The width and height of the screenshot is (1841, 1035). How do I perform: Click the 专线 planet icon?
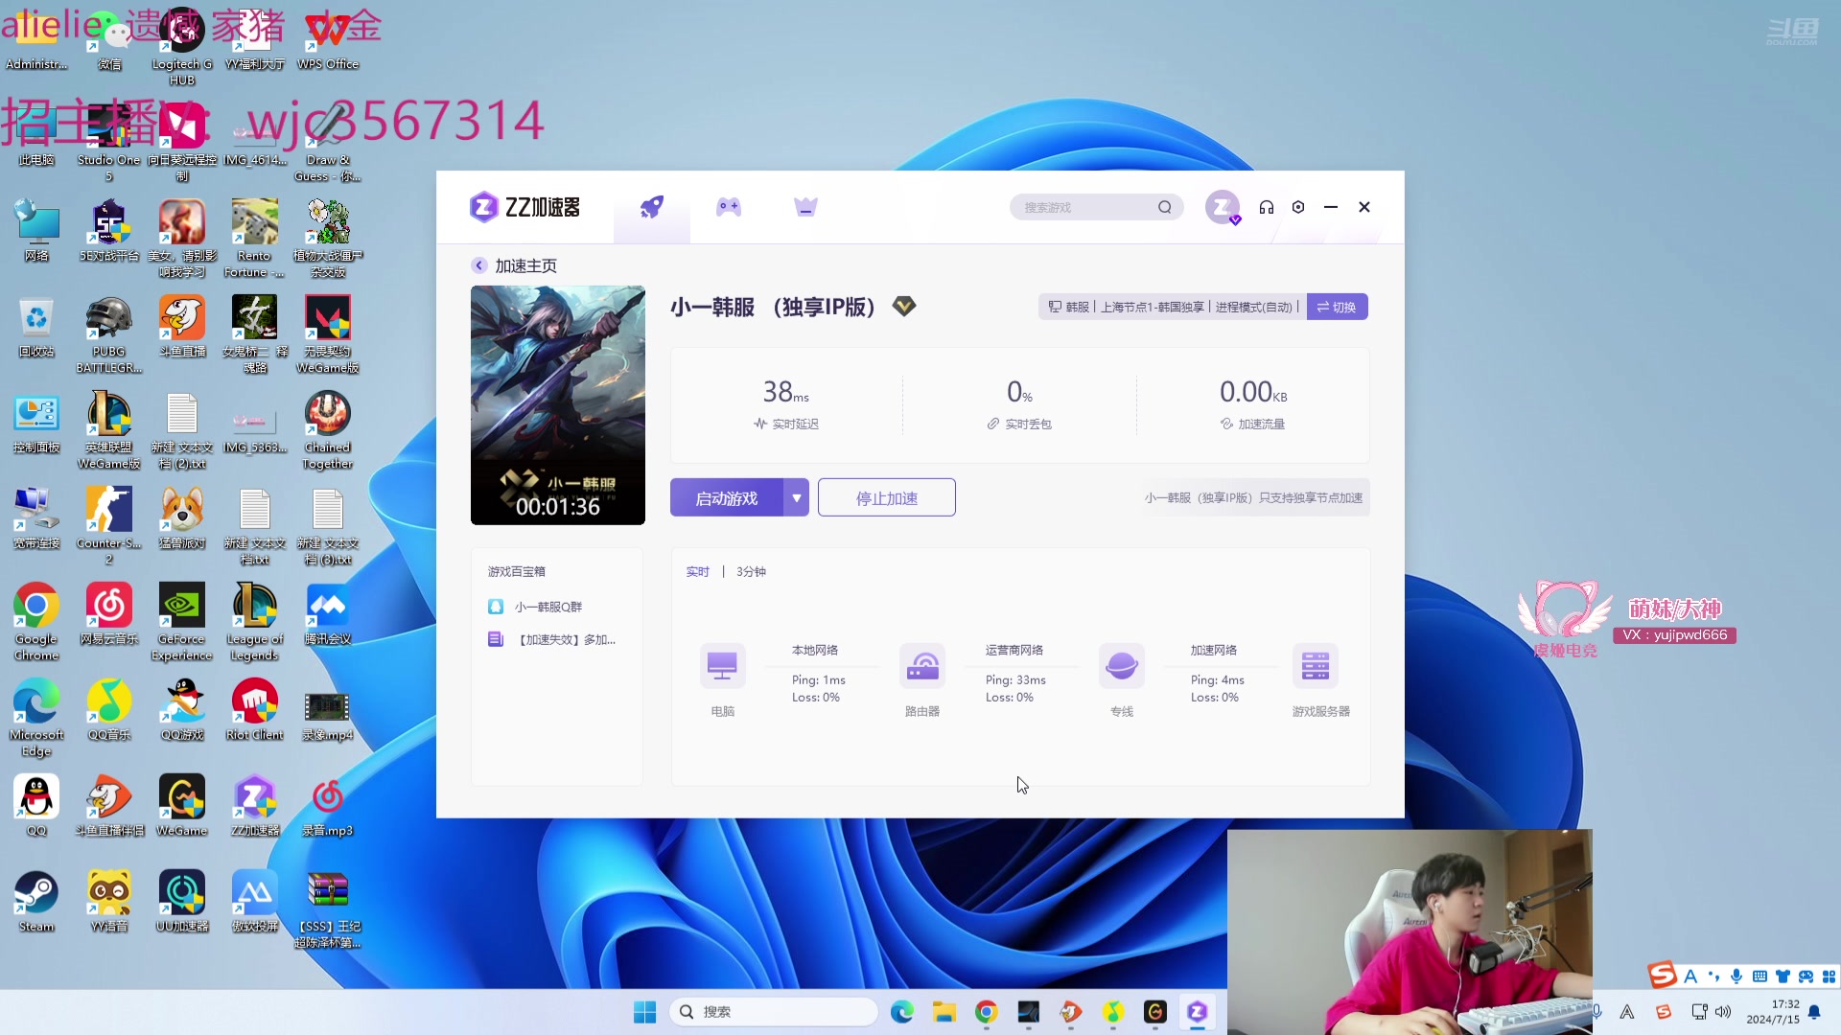coord(1122,666)
